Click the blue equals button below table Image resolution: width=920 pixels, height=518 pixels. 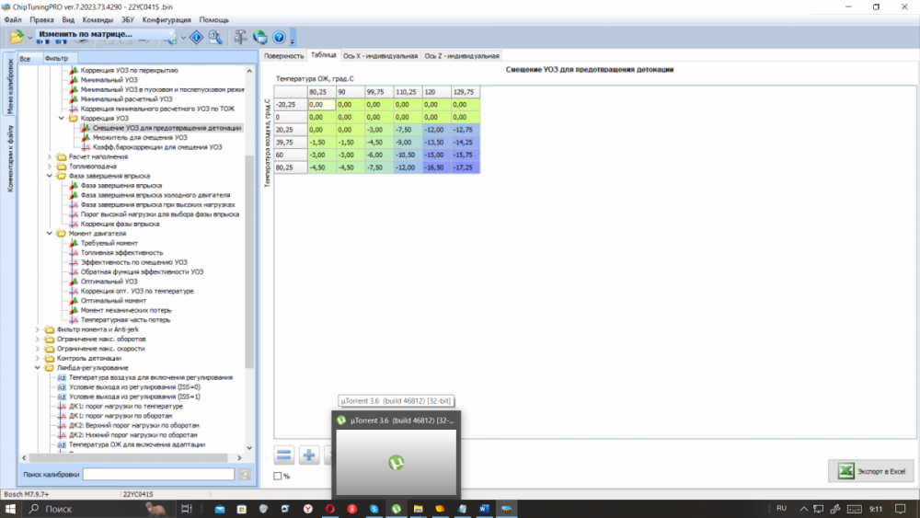(284, 455)
